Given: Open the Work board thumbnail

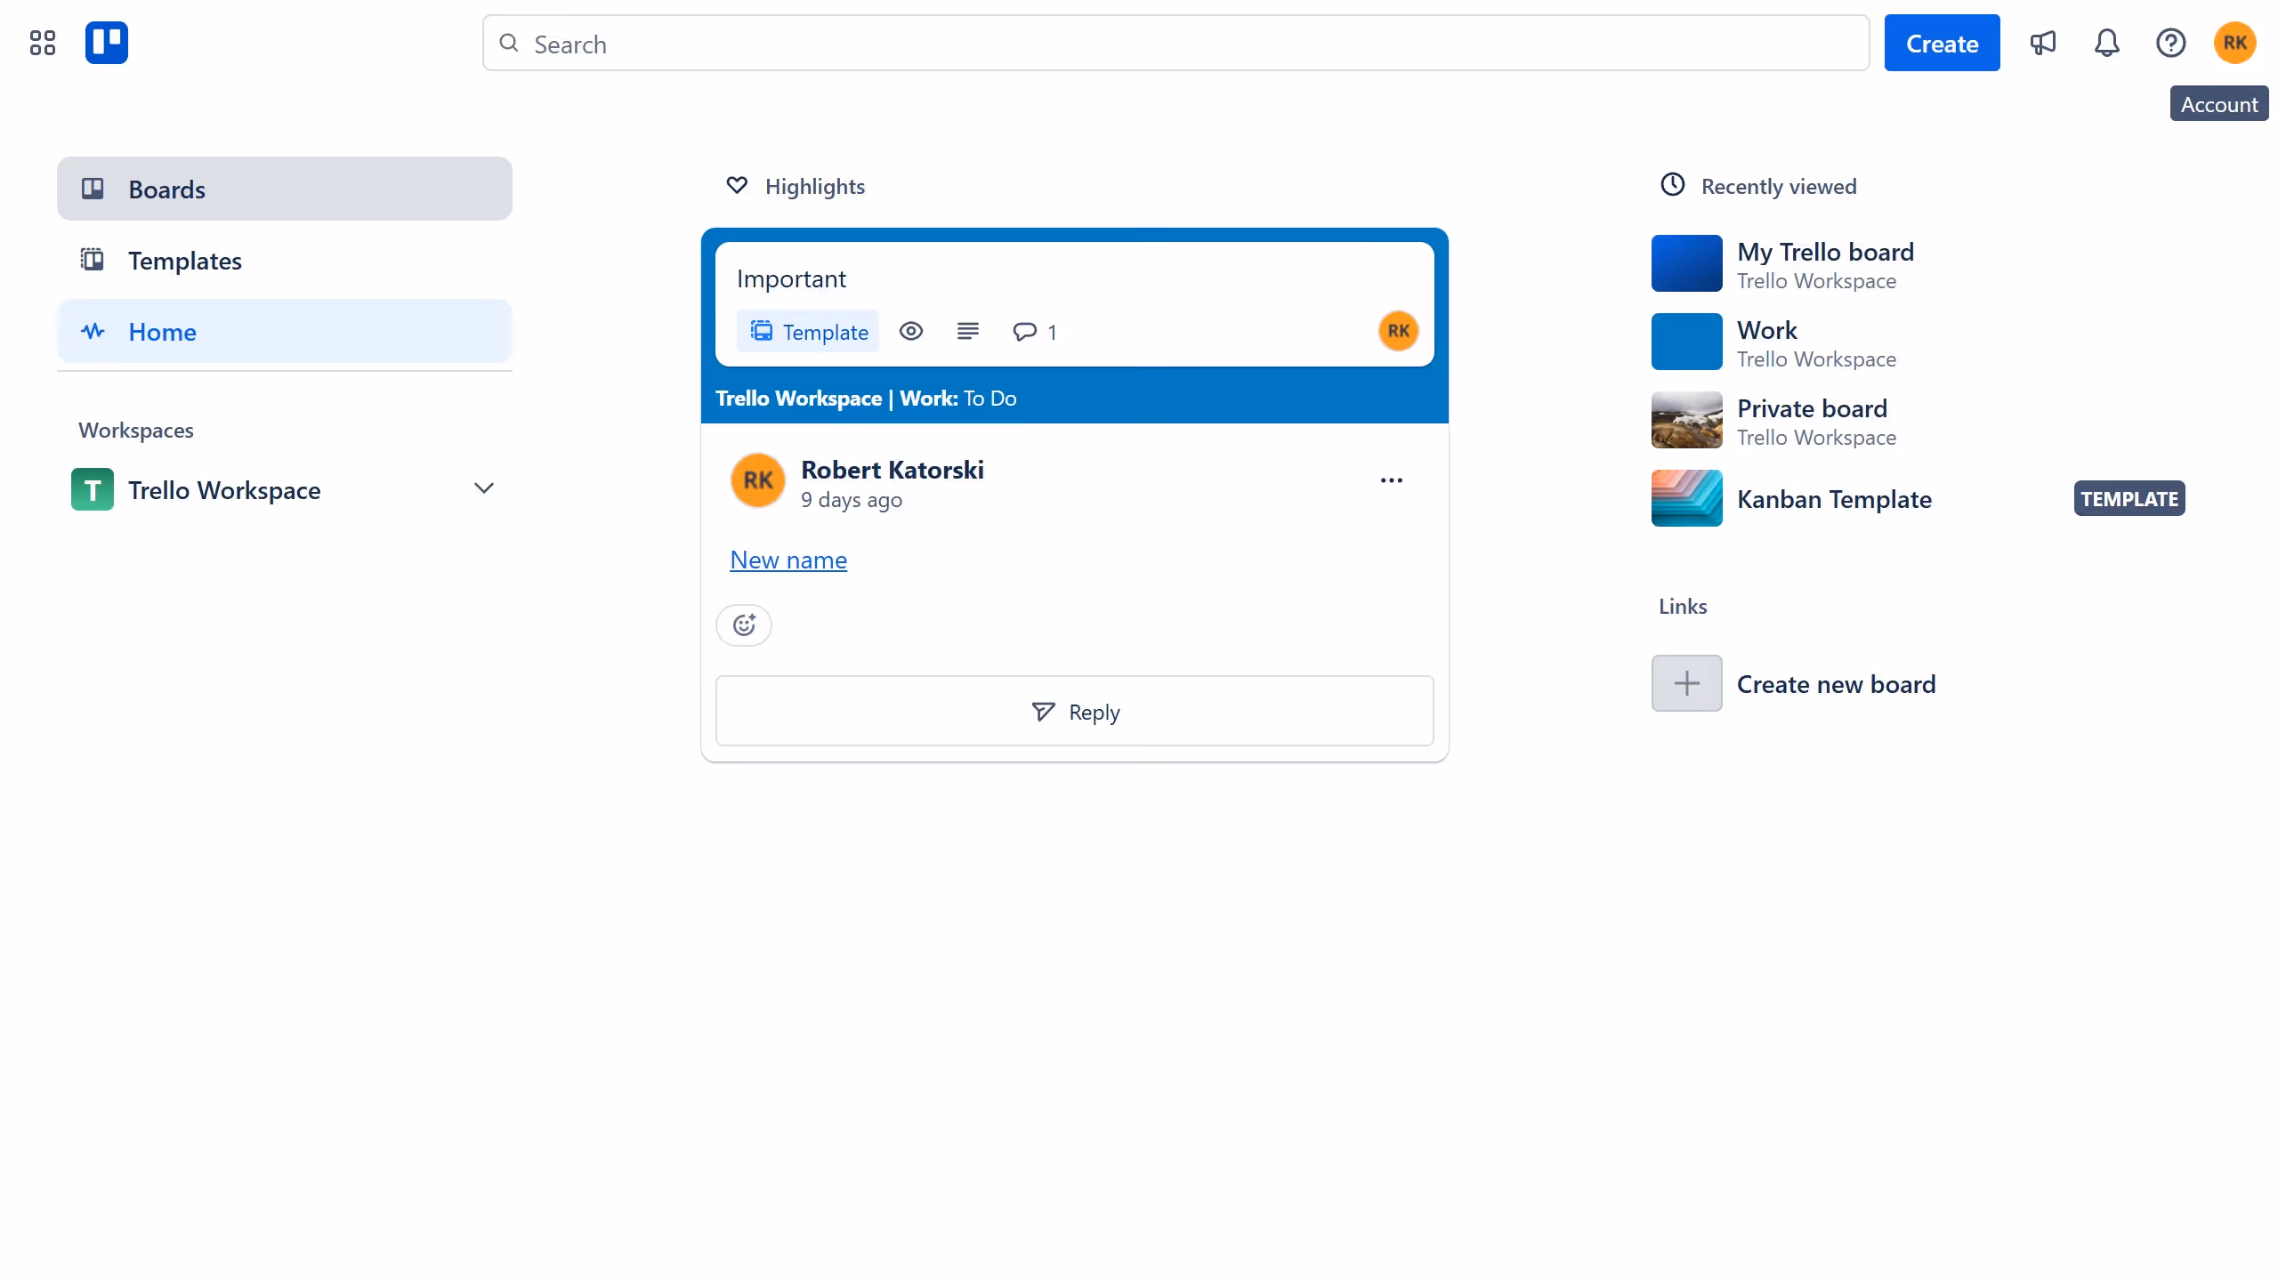Looking at the screenshot, I should click(x=1687, y=342).
